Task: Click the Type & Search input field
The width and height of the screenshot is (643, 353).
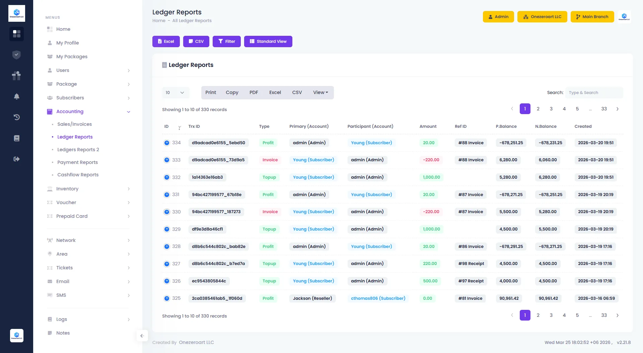Action: point(594,92)
